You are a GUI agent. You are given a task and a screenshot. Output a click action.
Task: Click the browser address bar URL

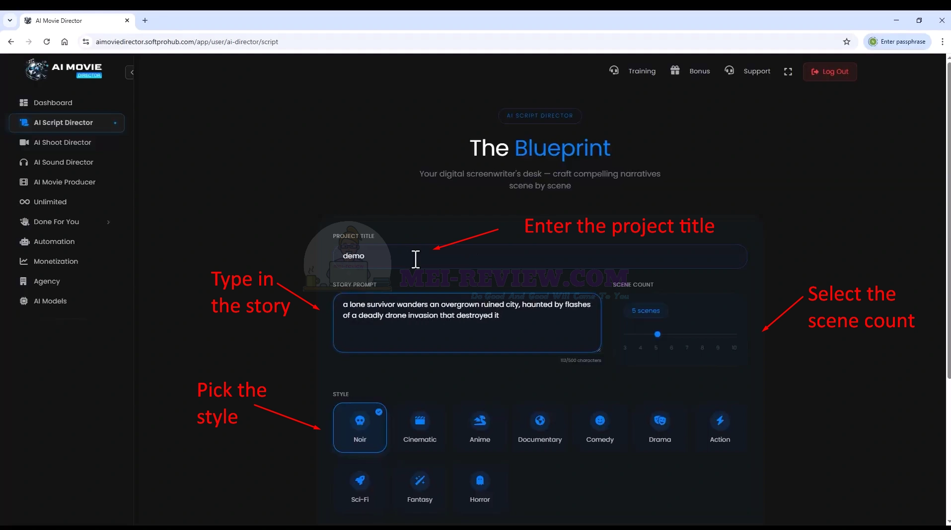click(187, 42)
